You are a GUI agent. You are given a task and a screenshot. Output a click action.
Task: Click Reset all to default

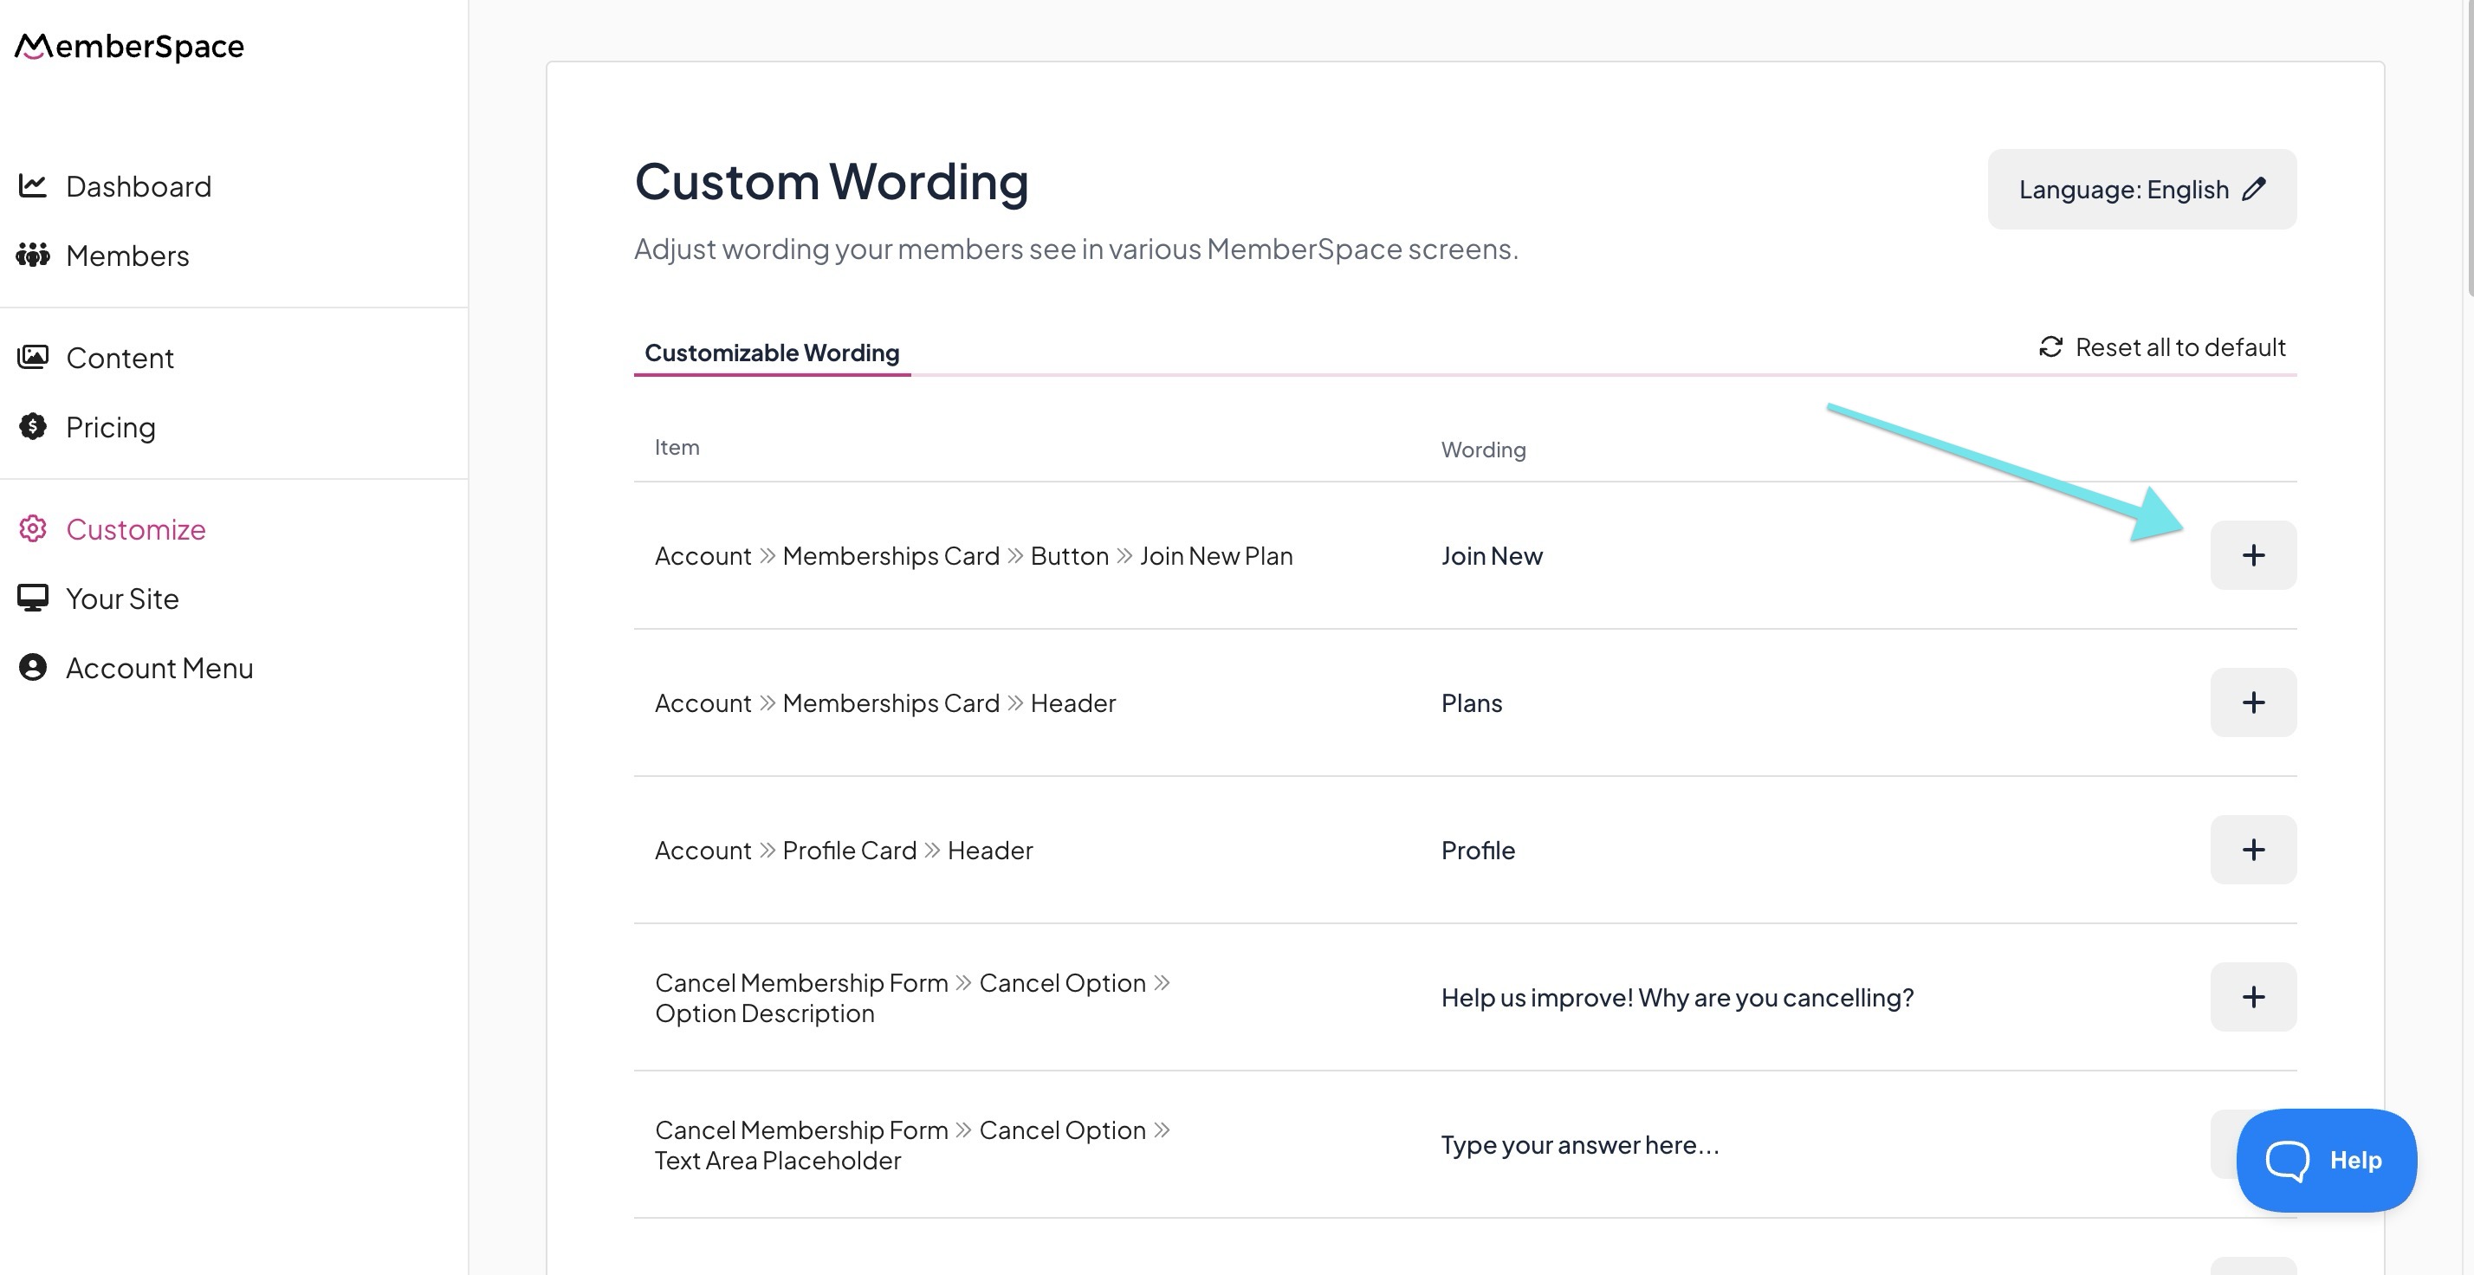pos(2162,346)
